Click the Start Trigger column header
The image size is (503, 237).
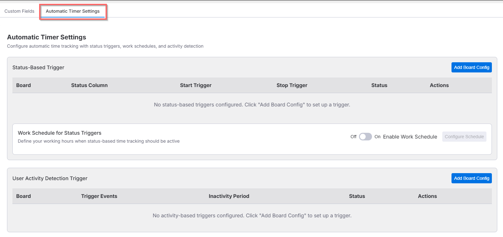pos(196,85)
